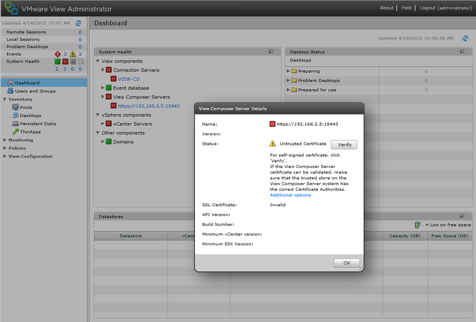Click the Untrusted Certificate warning icon
Screen dimensions: 476x322
point(272,143)
